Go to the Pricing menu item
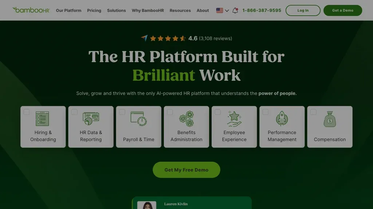This screenshot has width=373, height=209. (x=94, y=11)
